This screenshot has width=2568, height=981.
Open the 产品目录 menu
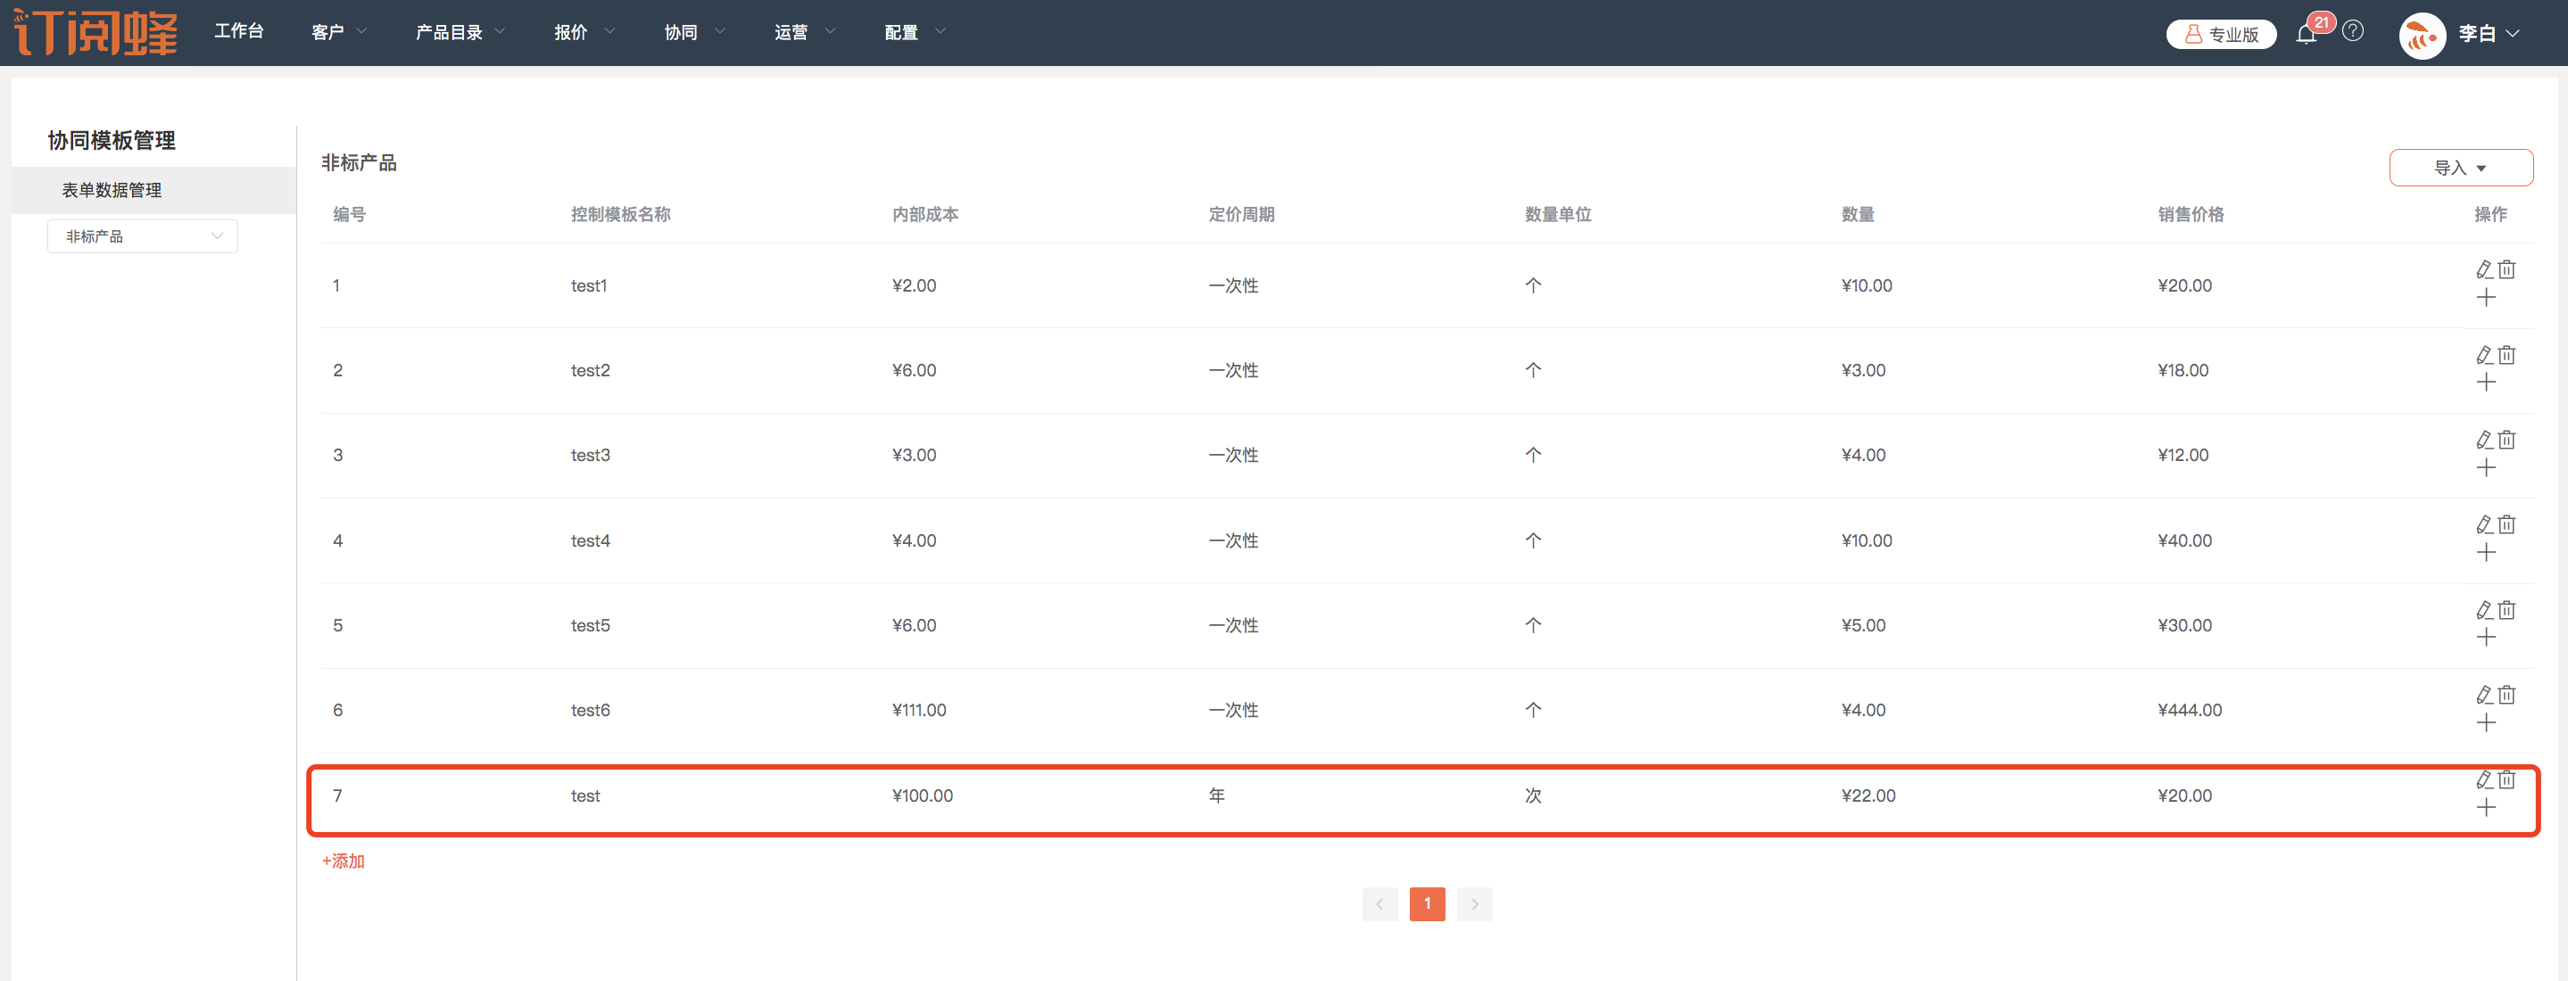pyautogui.click(x=460, y=33)
